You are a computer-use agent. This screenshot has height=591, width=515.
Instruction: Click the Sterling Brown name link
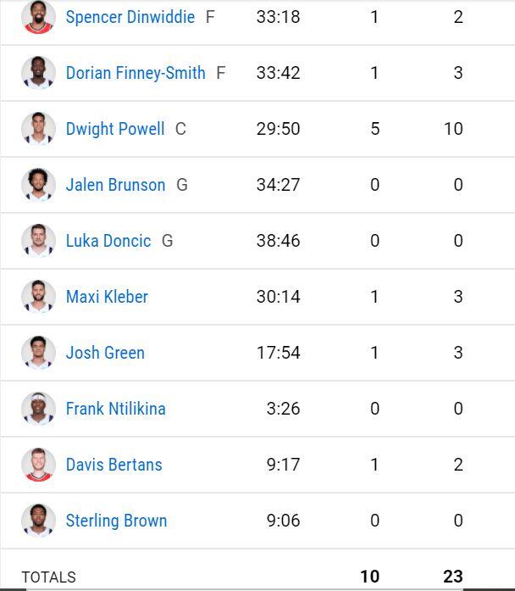[116, 521]
